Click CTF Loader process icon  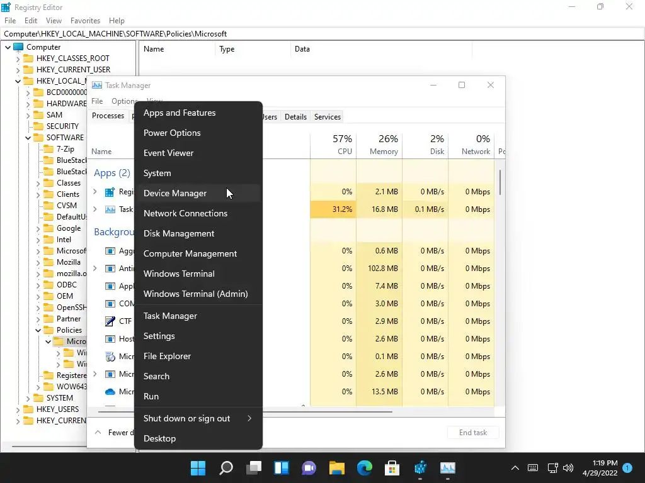(x=110, y=321)
